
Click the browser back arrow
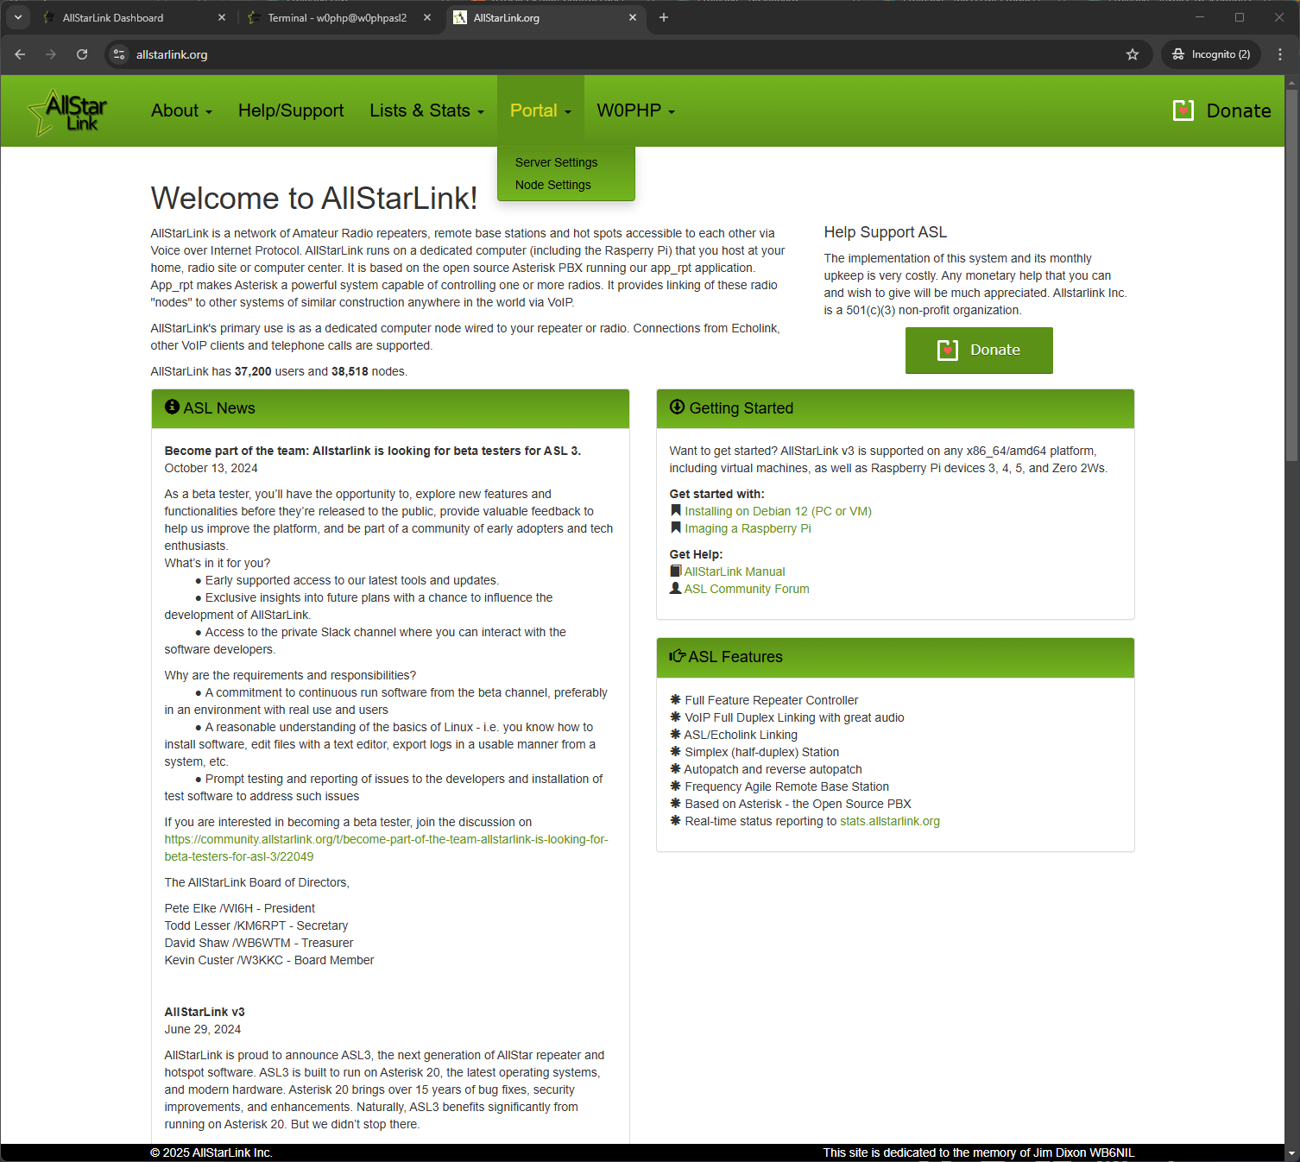pyautogui.click(x=20, y=54)
